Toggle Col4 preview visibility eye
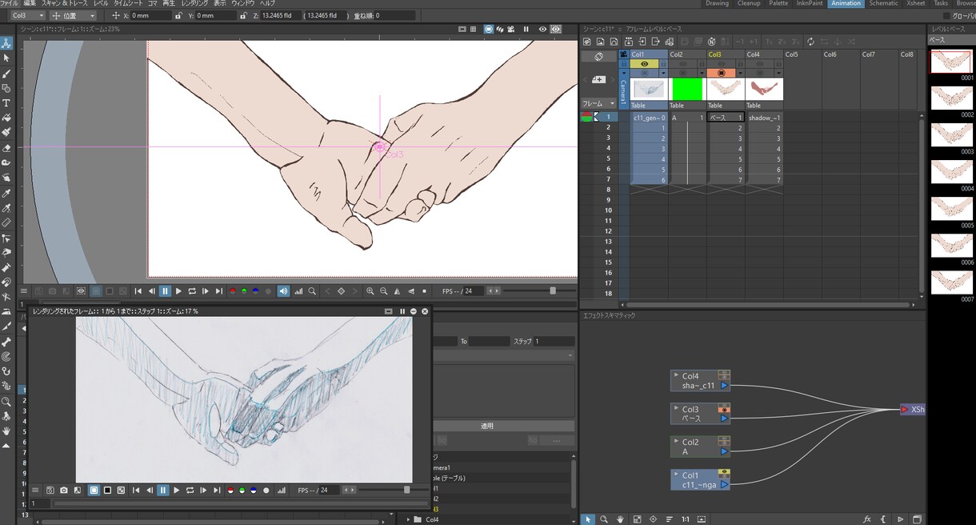This screenshot has width=976, height=525. click(x=759, y=64)
